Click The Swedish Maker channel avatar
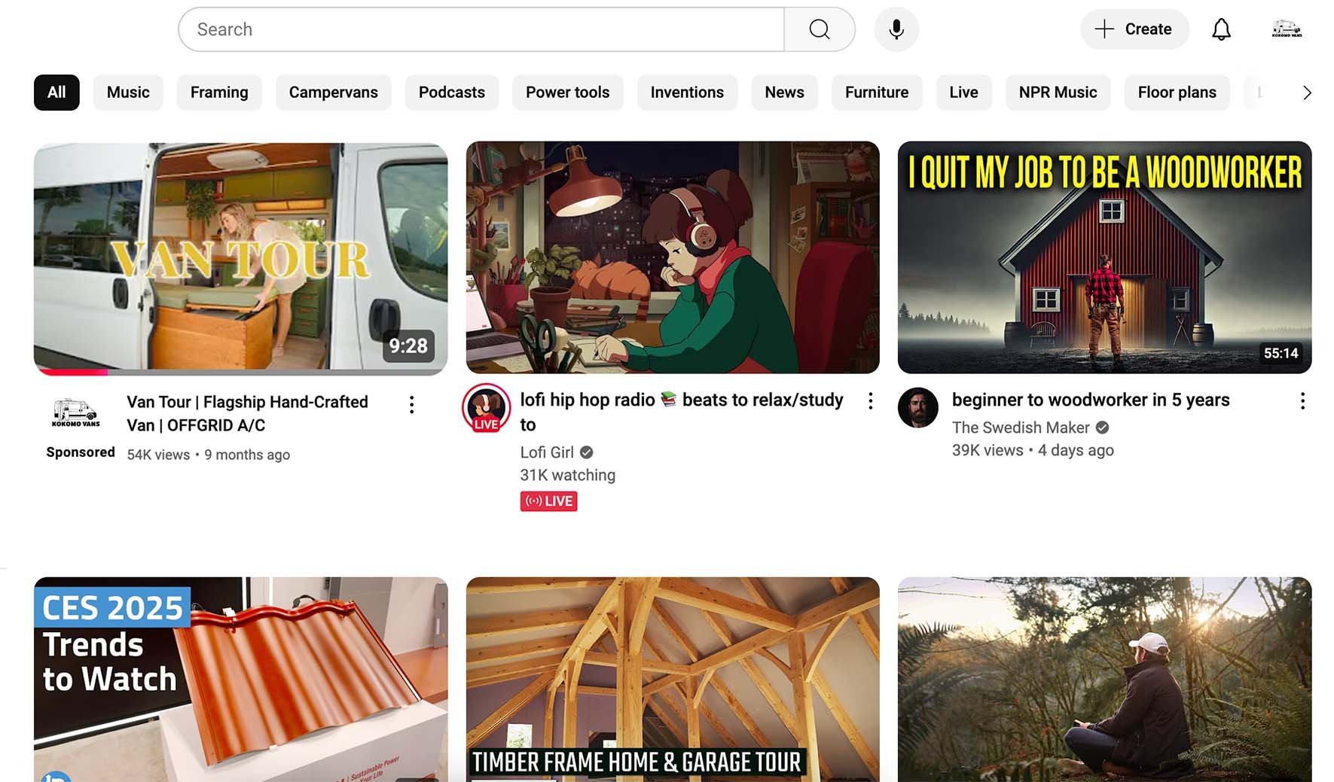Image resolution: width=1334 pixels, height=782 pixels. 917,407
